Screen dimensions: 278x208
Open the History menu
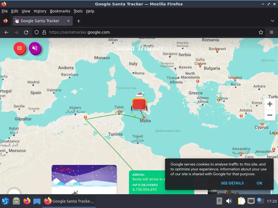tap(40, 11)
